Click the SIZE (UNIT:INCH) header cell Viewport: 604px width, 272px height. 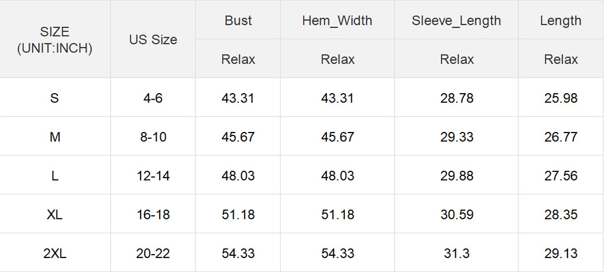tap(55, 40)
